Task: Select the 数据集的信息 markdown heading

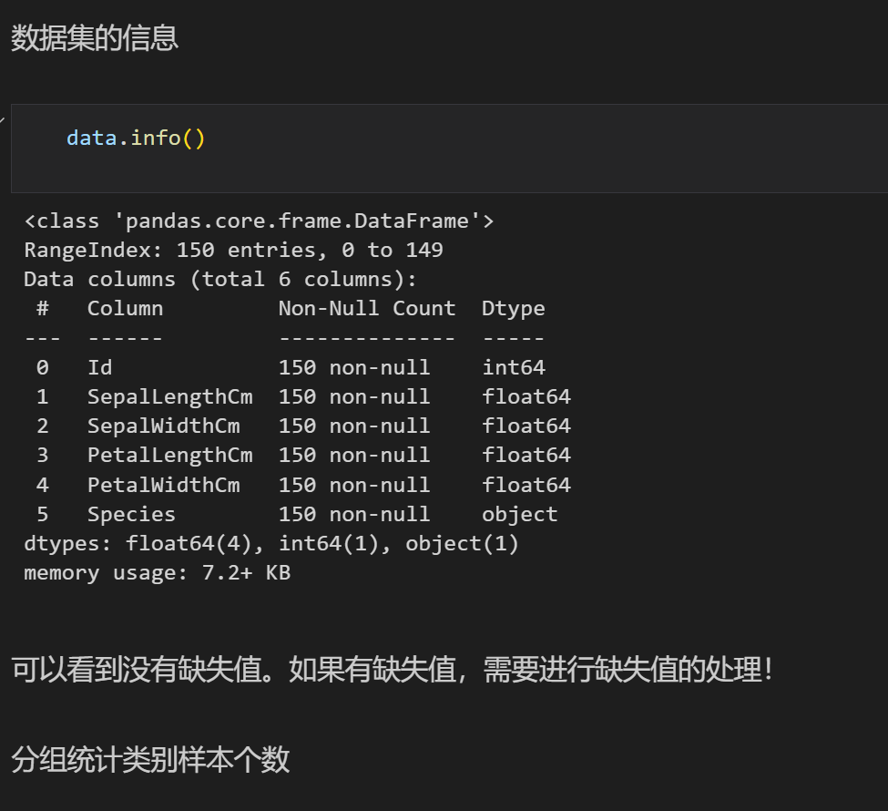Action: click(x=95, y=38)
